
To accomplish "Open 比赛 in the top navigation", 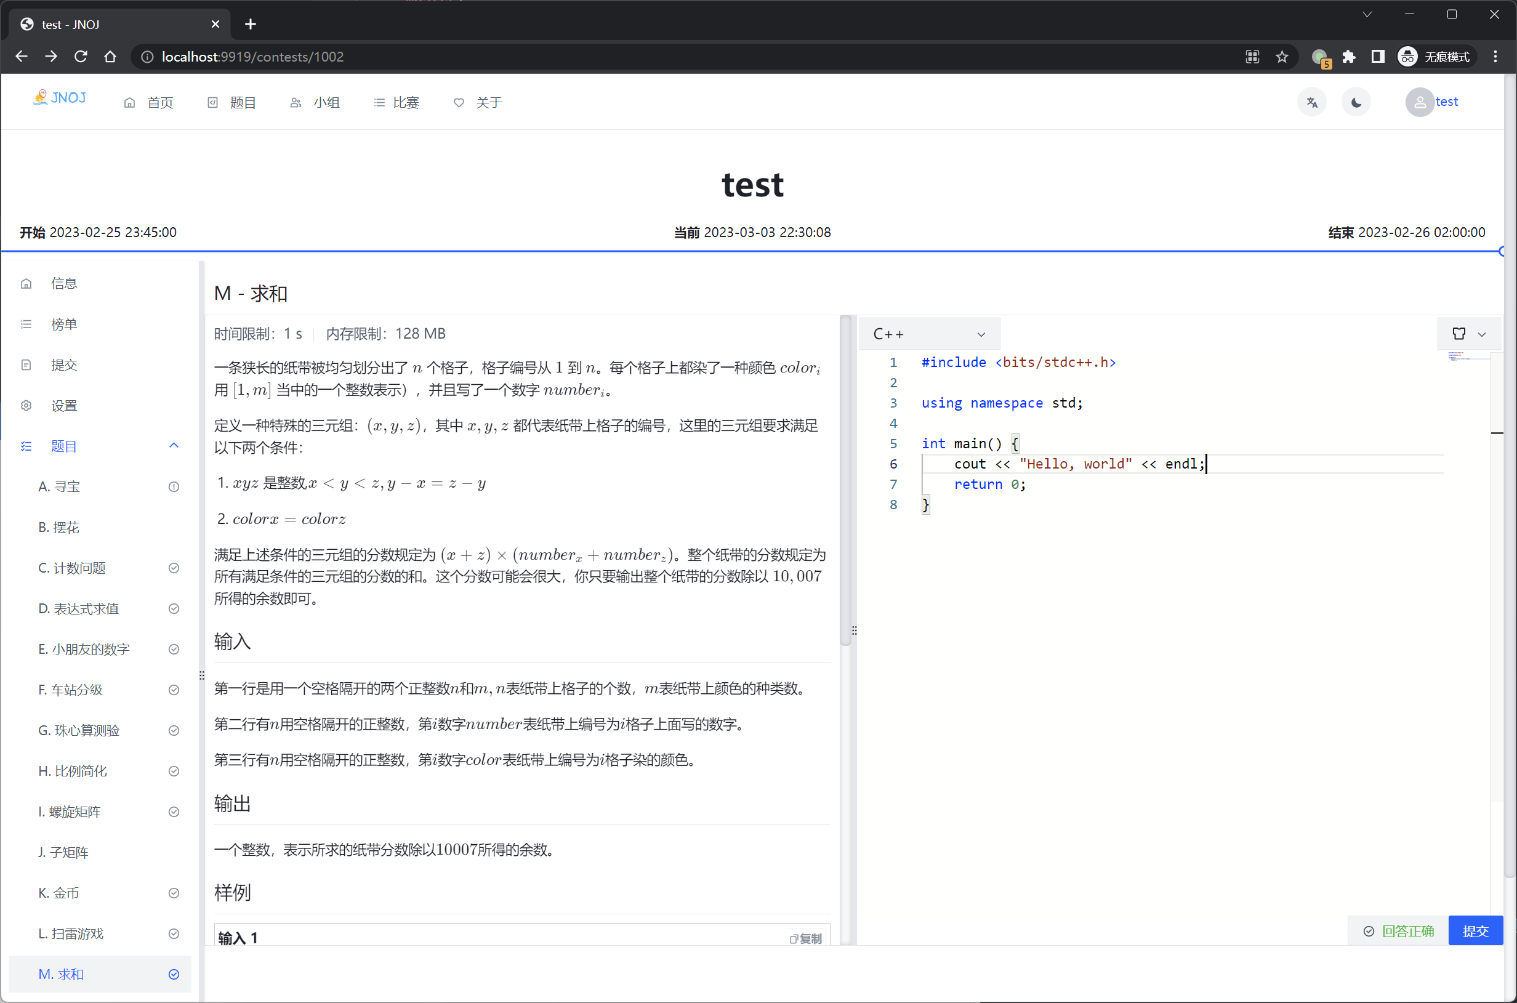I will click(396, 102).
